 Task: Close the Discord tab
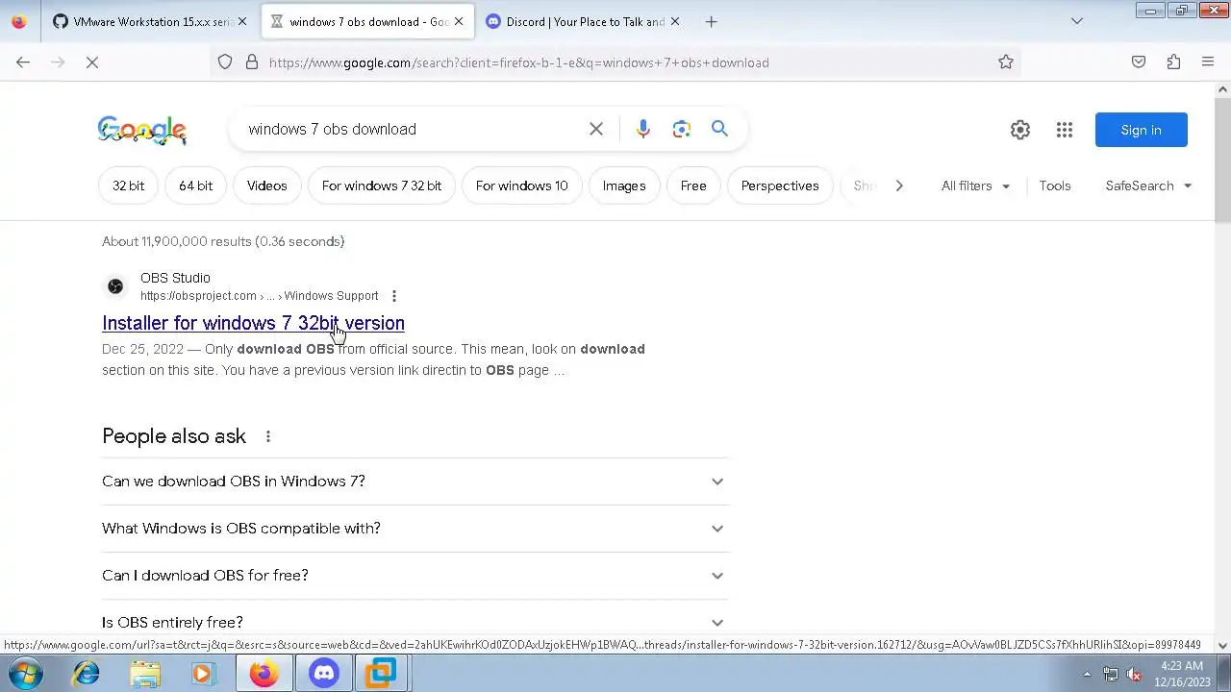pyautogui.click(x=675, y=21)
